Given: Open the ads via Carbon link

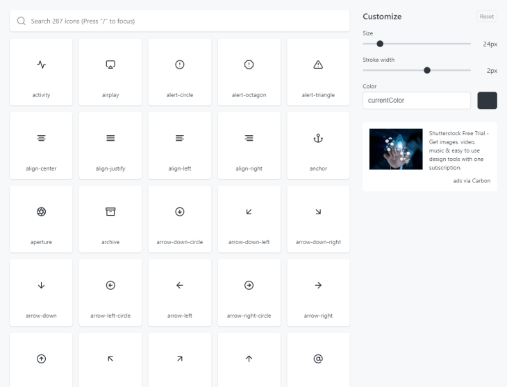Looking at the screenshot, I should coord(472,180).
